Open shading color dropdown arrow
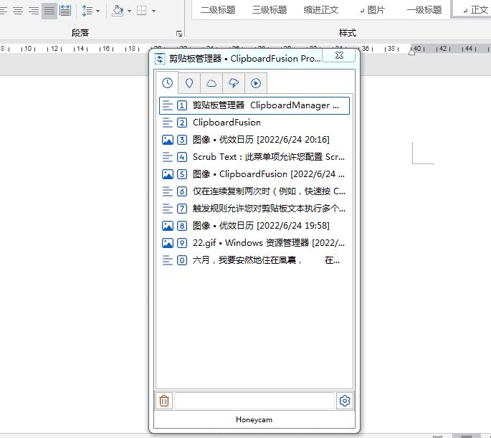 click(x=129, y=11)
